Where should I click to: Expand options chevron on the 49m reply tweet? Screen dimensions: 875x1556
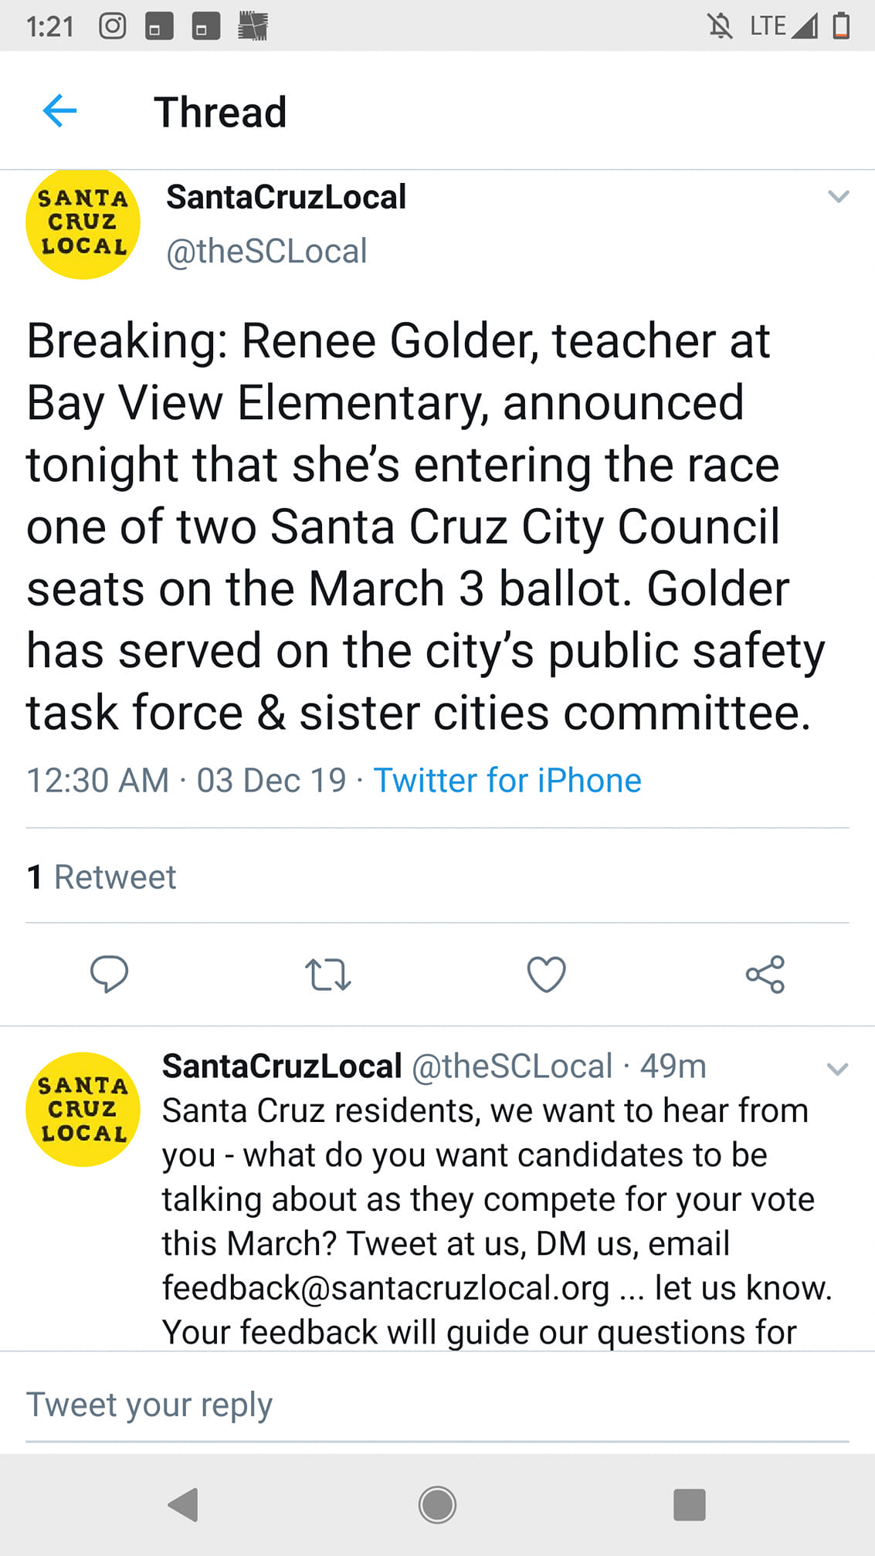[x=837, y=1069]
